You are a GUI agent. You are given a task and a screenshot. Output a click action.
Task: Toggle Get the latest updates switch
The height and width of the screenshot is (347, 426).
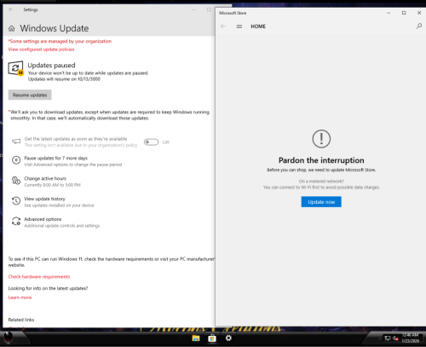pos(151,142)
